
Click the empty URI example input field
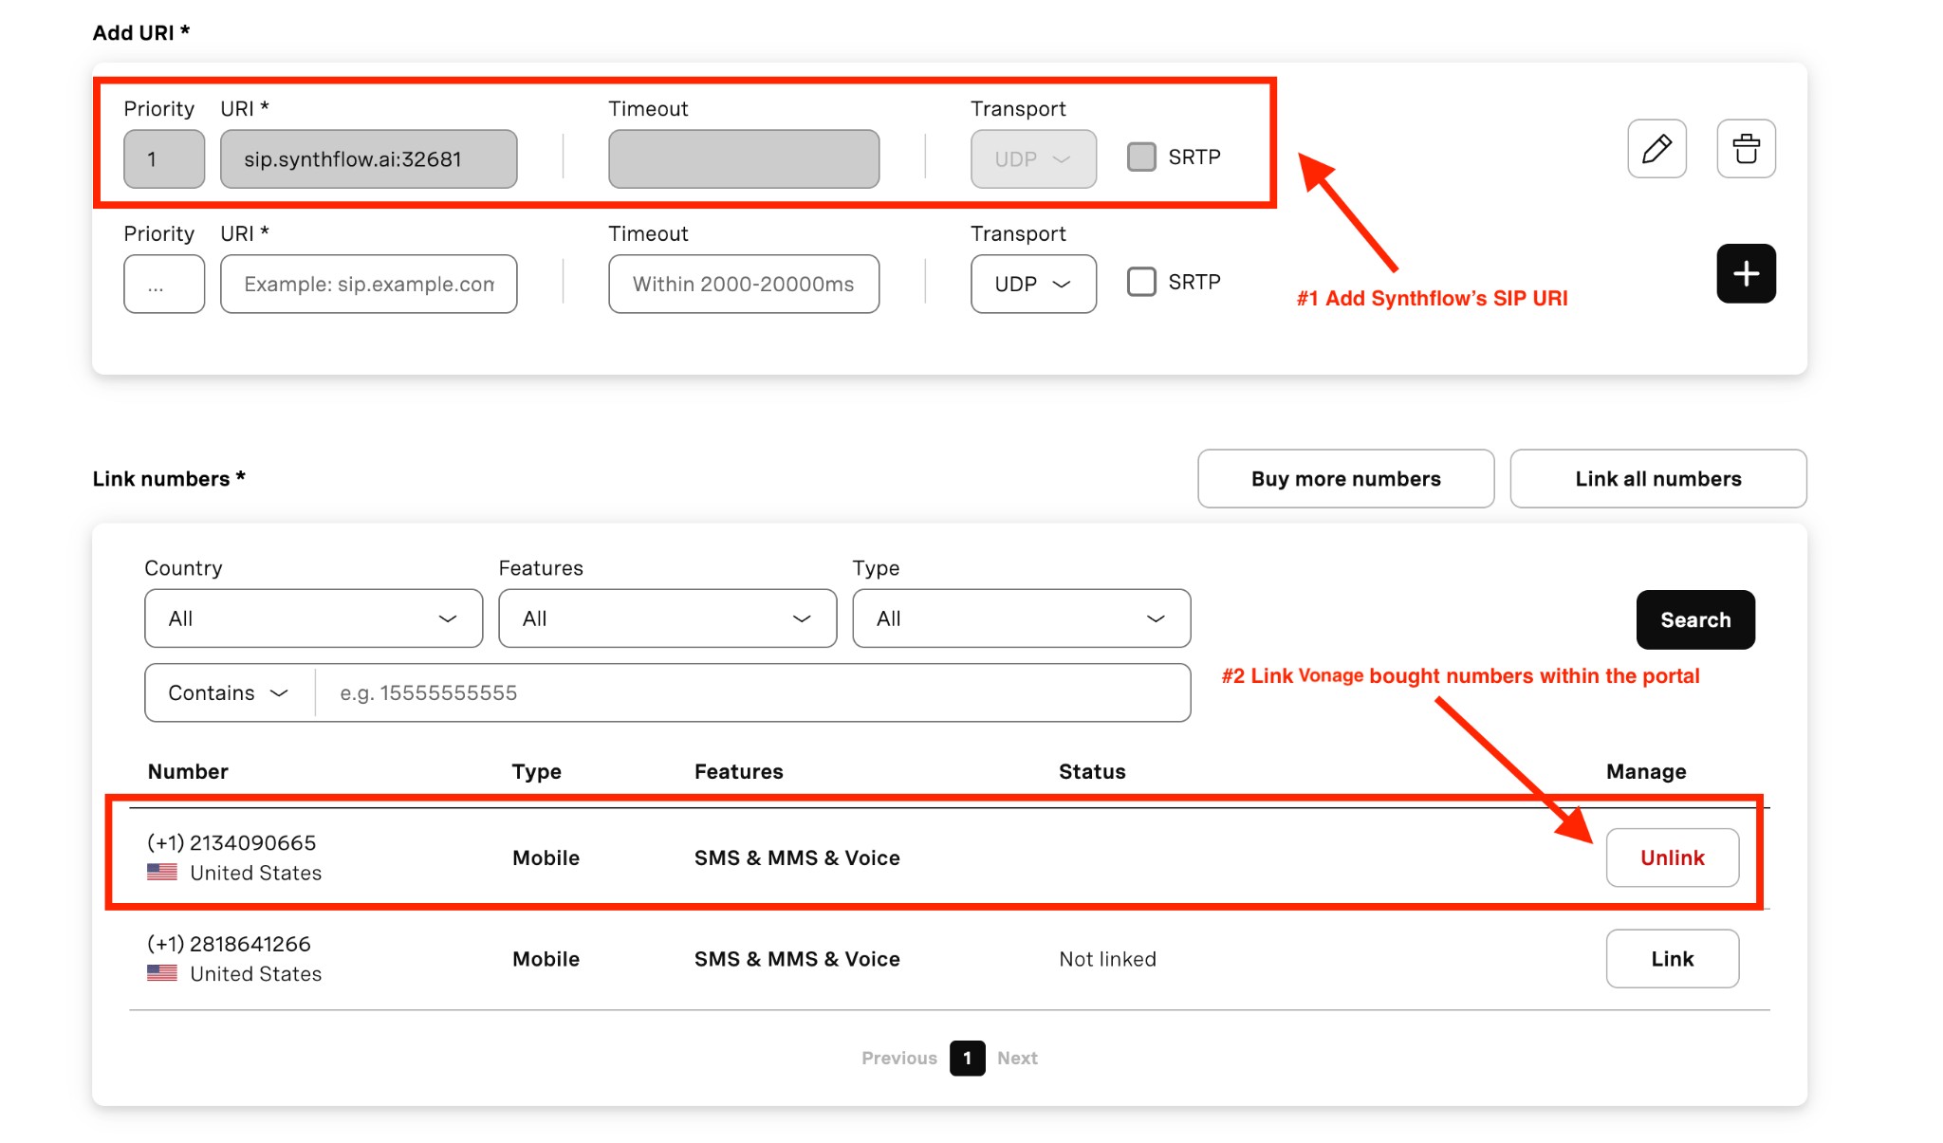pyautogui.click(x=368, y=284)
